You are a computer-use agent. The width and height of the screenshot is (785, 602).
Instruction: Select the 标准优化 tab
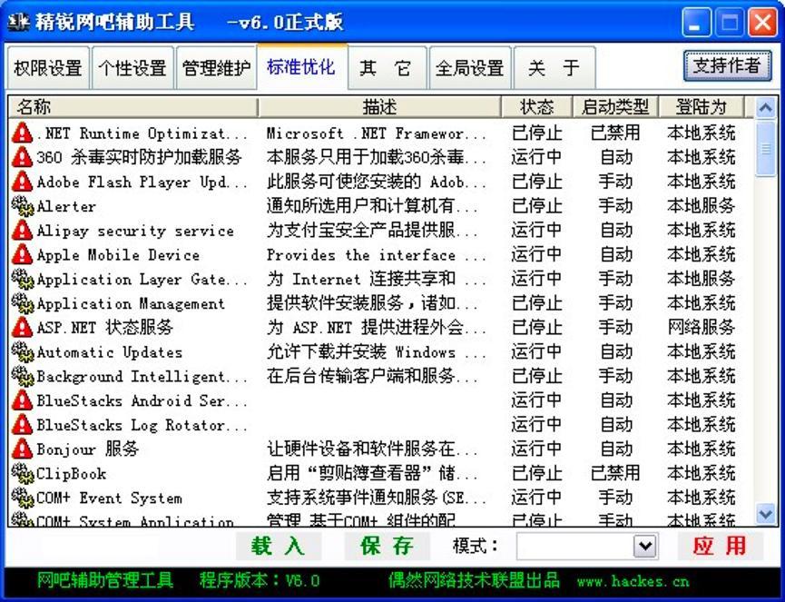tap(301, 66)
